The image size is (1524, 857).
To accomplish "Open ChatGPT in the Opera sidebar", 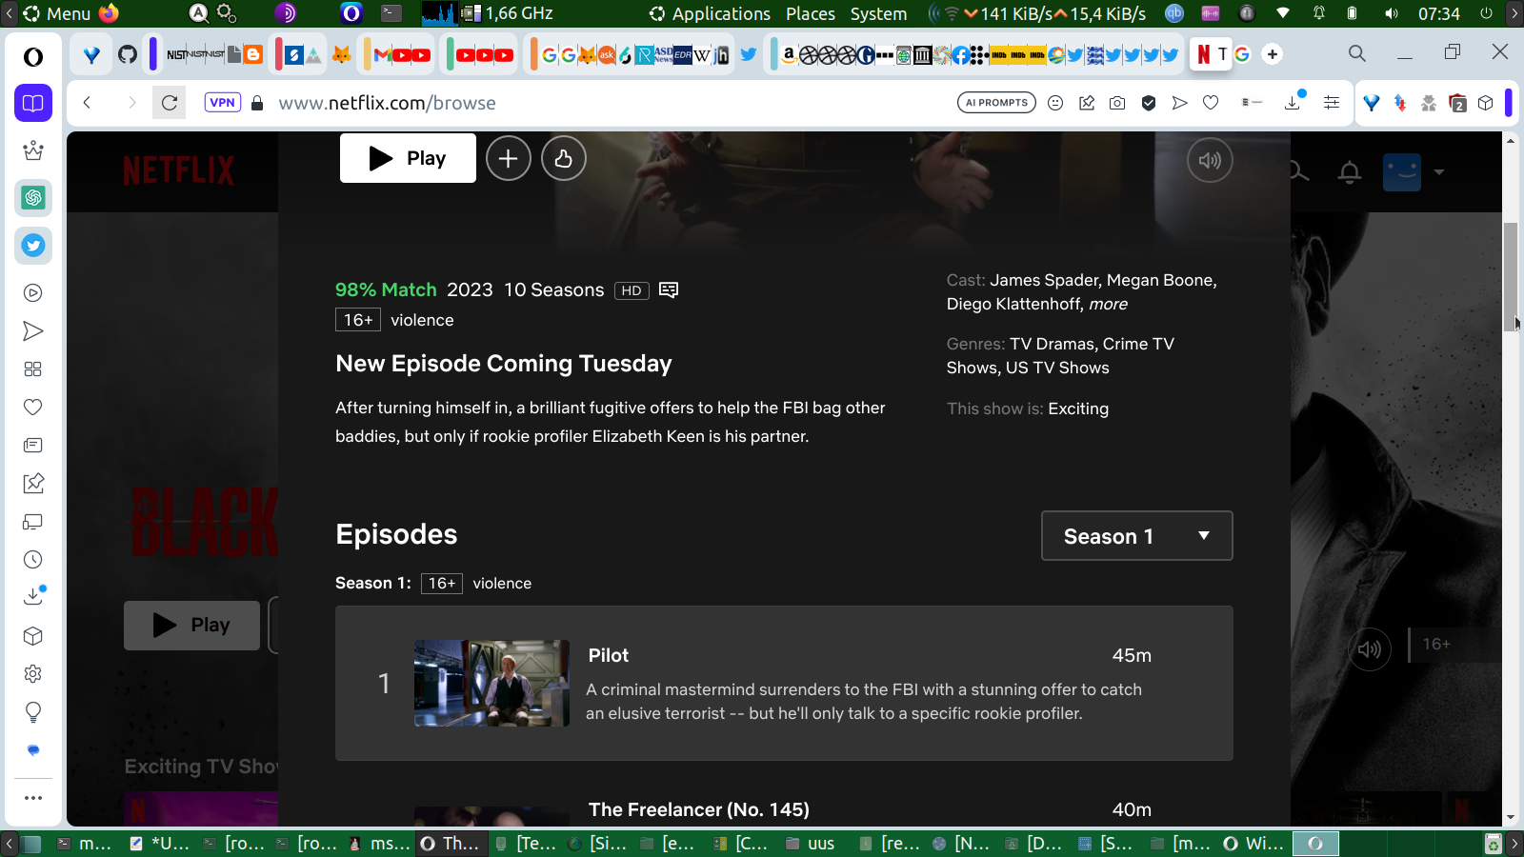I will tap(33, 198).
